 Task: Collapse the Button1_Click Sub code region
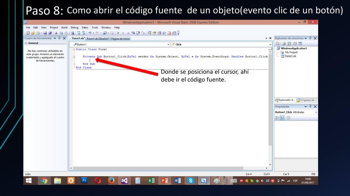point(74,57)
